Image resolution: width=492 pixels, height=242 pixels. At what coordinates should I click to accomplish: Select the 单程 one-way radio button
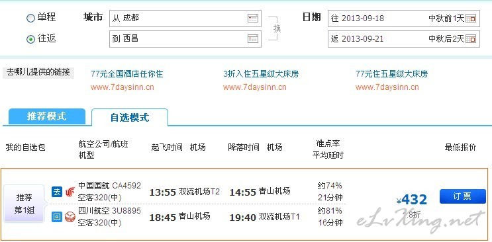(x=30, y=18)
